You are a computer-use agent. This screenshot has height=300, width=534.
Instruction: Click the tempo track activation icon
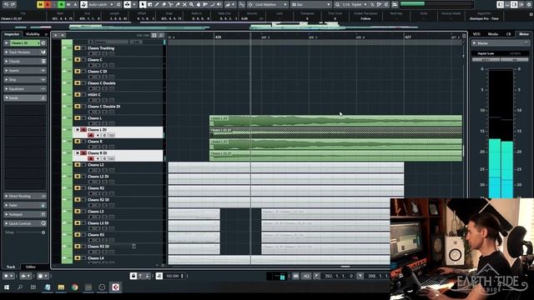[159, 276]
